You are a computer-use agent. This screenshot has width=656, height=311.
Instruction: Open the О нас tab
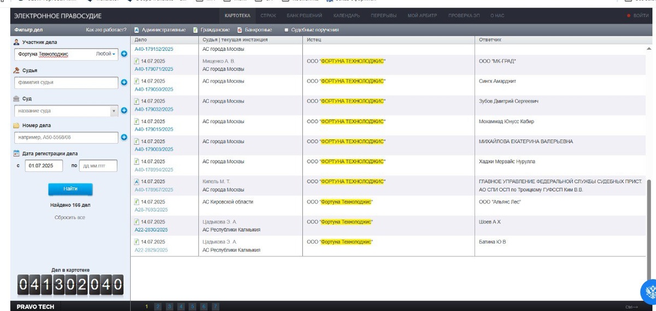[x=497, y=16]
